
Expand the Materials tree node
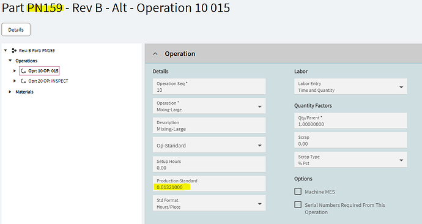[x=10, y=92]
